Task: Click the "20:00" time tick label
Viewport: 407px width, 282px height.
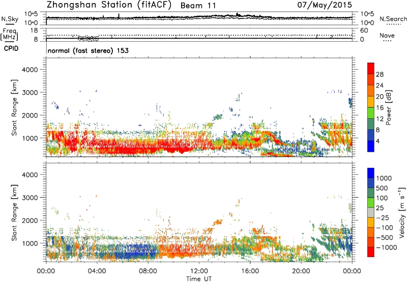Action: [x=301, y=271]
